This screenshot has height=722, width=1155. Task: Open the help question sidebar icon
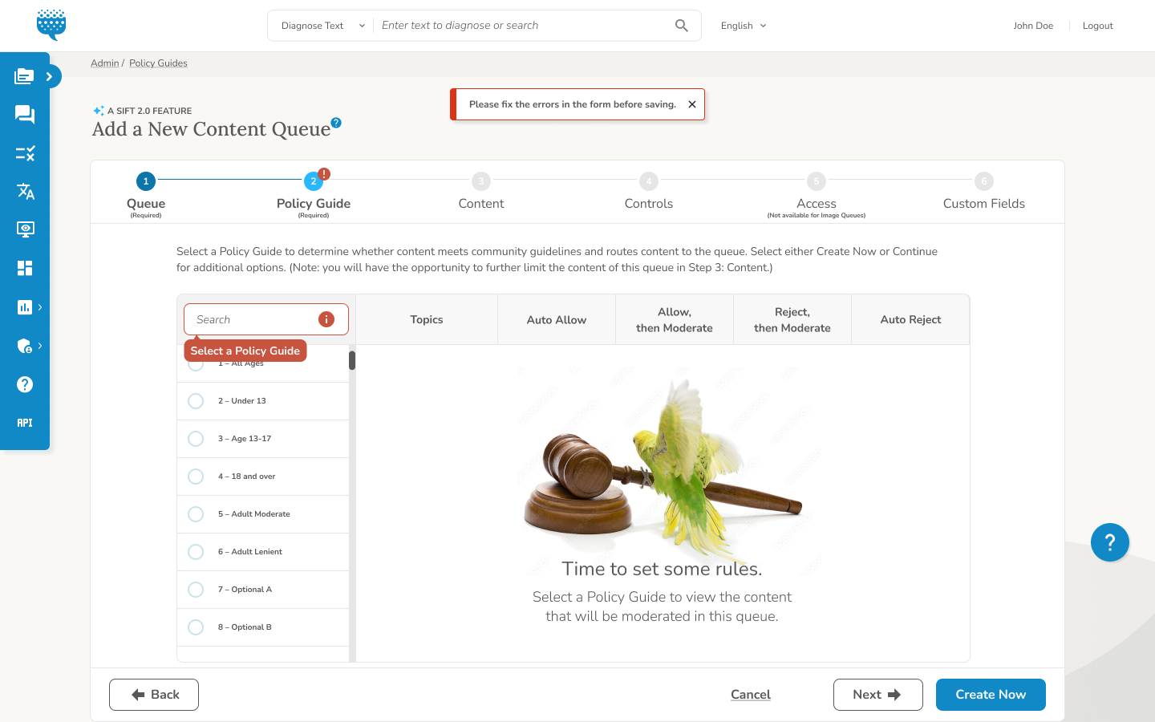coord(25,384)
